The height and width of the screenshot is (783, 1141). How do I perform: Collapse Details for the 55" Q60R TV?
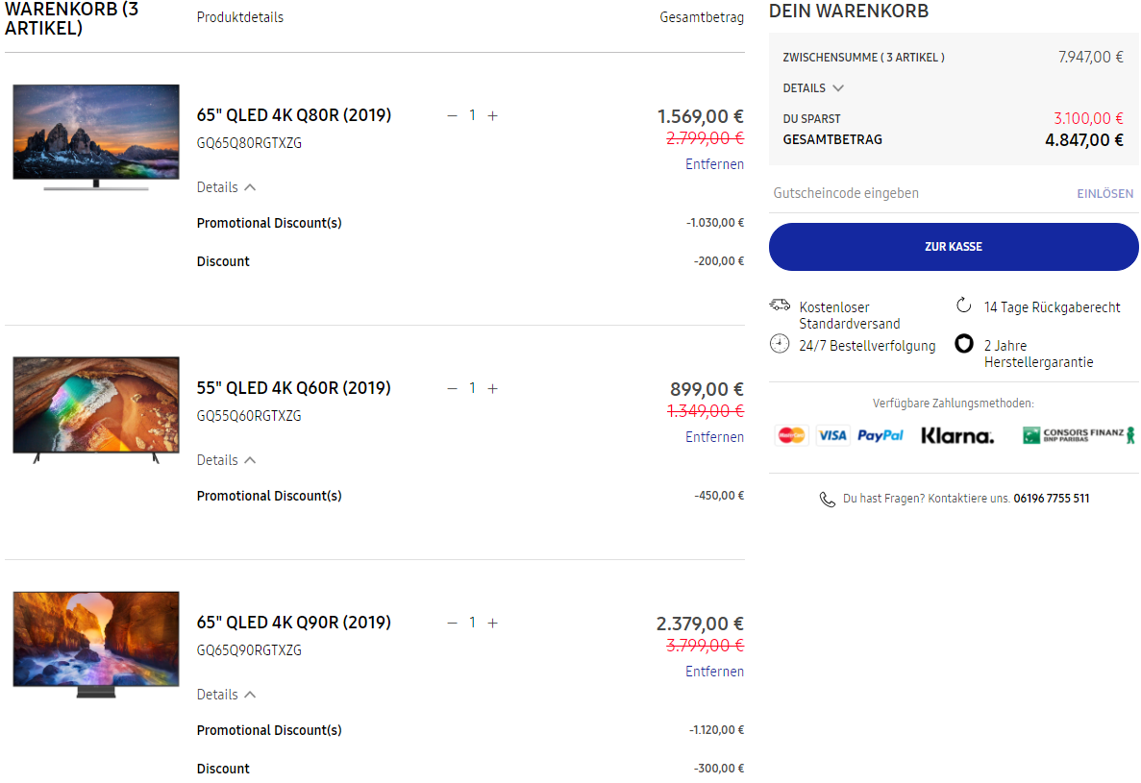tap(226, 460)
